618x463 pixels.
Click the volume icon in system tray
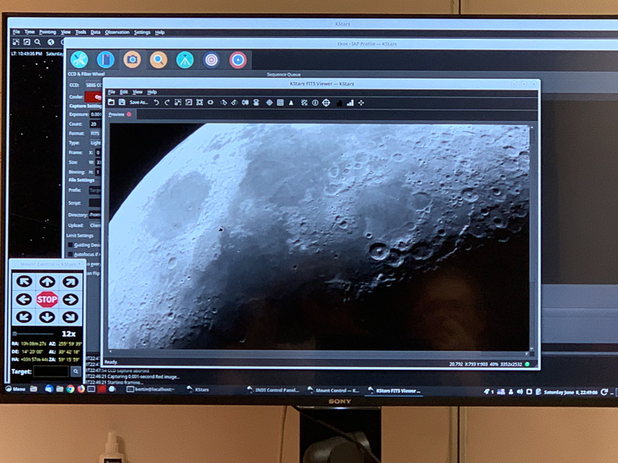click(519, 392)
